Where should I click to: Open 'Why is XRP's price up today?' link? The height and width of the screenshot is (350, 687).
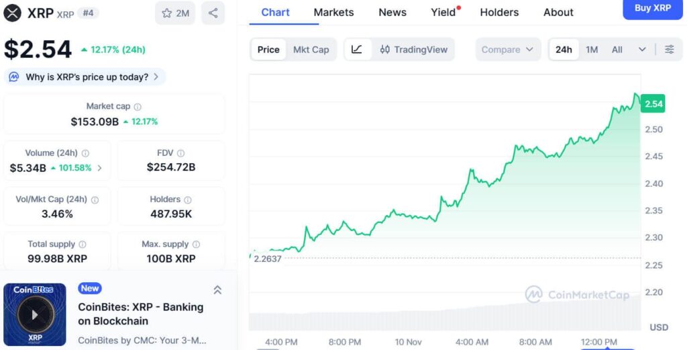coord(87,77)
